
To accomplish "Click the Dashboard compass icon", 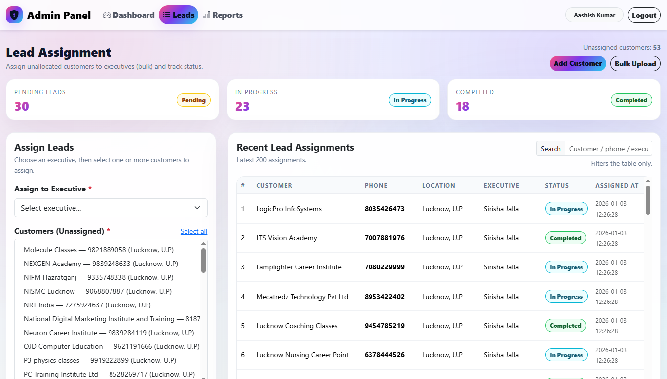I will pyautogui.click(x=106, y=15).
